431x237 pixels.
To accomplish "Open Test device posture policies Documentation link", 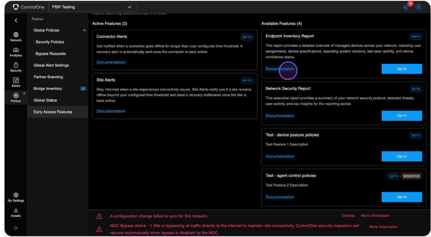I will [x=280, y=156].
